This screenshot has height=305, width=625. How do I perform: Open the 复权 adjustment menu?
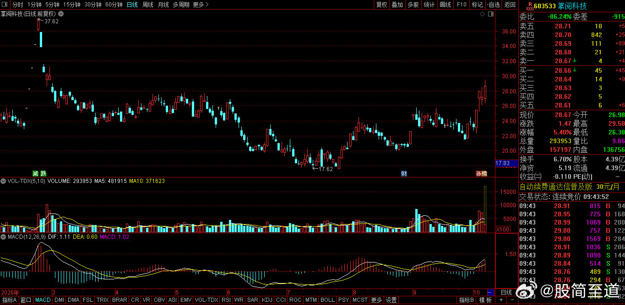tap(381, 5)
